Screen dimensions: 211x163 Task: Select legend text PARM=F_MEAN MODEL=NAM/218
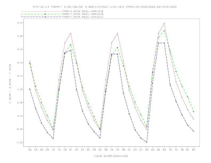83,14
